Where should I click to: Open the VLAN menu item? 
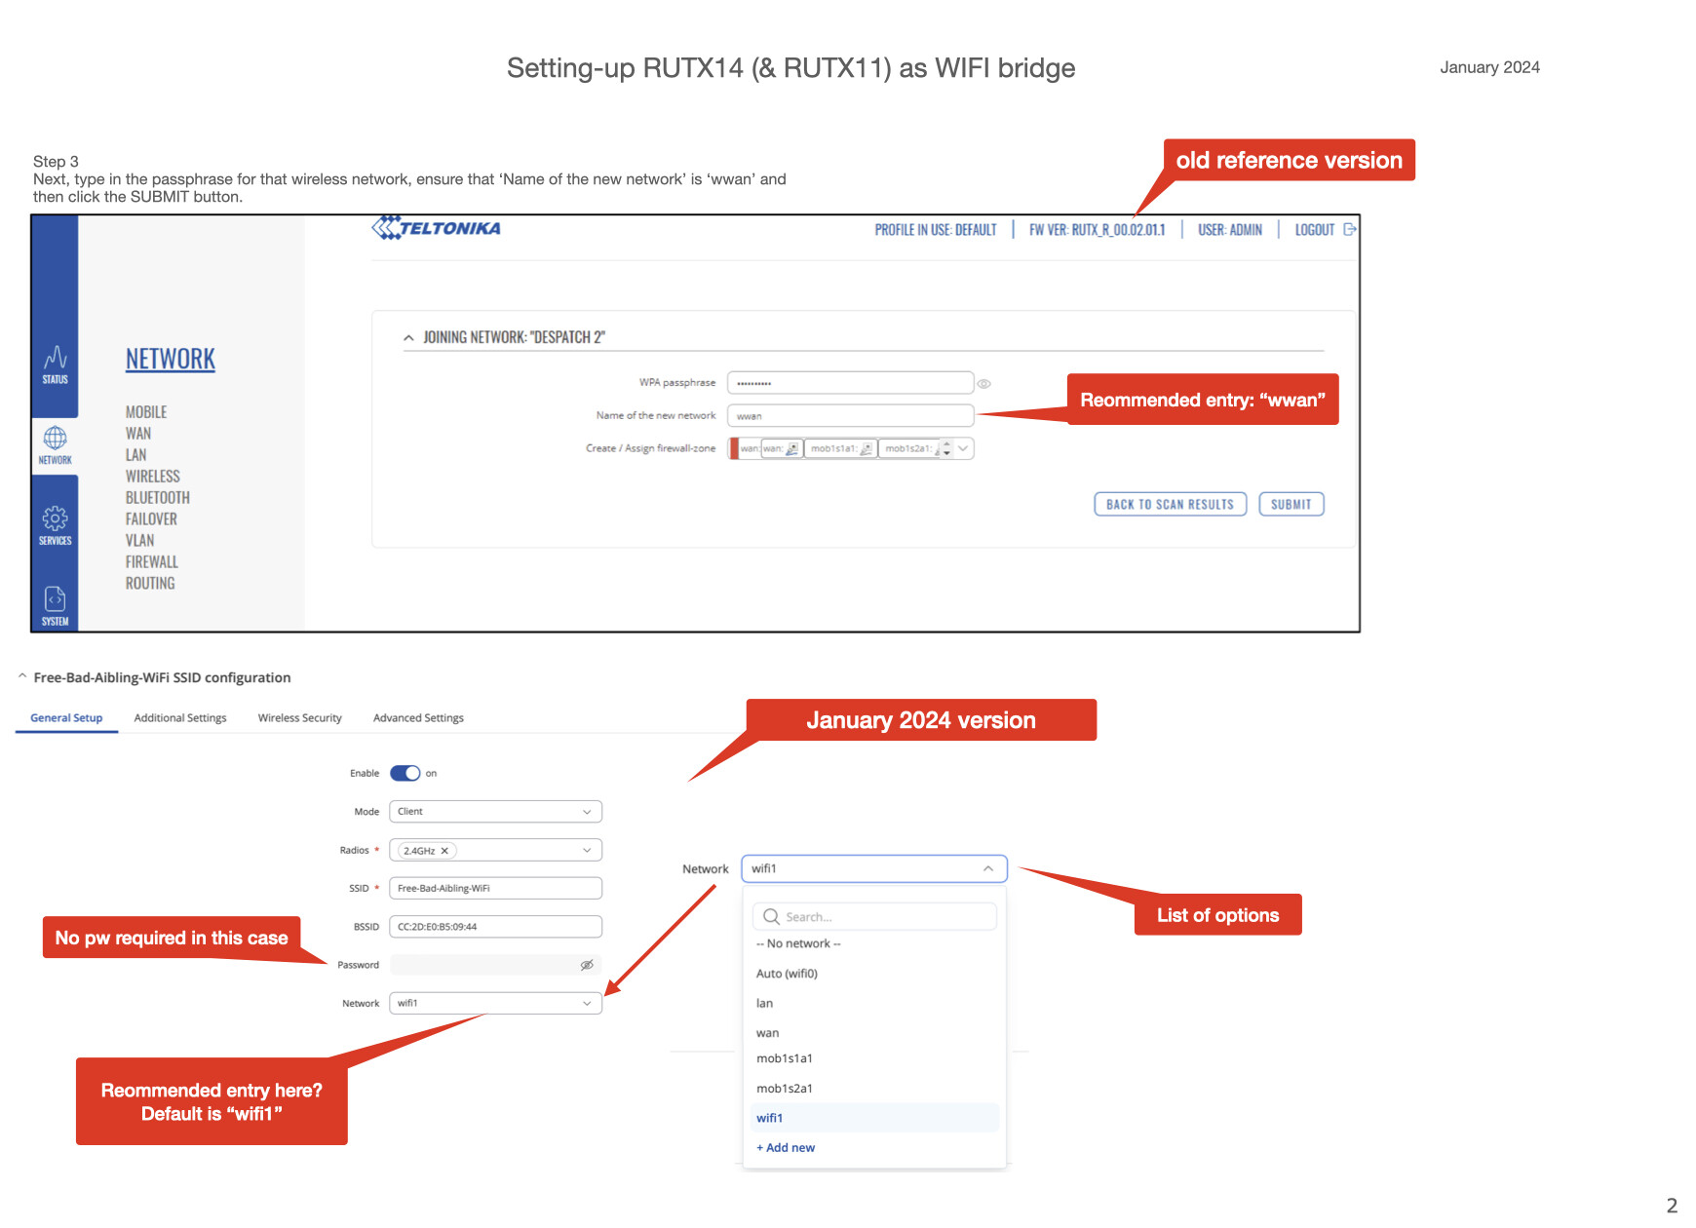pyautogui.click(x=139, y=541)
